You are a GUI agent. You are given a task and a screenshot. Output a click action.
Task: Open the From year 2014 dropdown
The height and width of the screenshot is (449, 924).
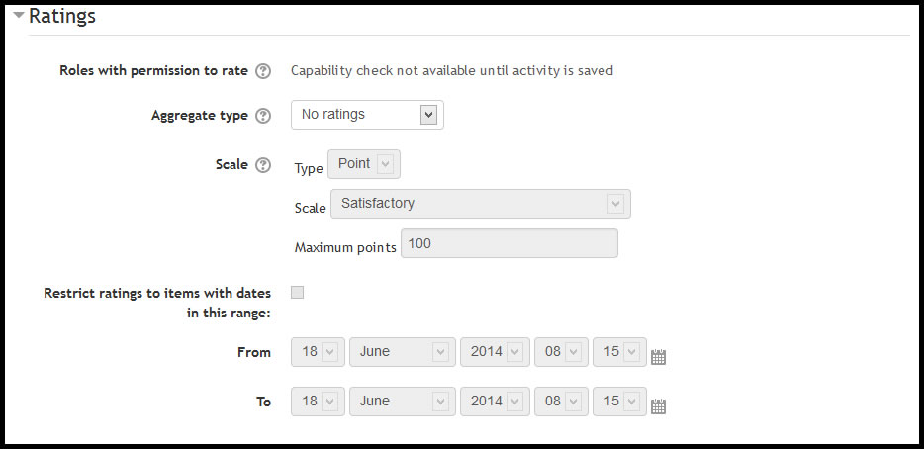click(495, 352)
